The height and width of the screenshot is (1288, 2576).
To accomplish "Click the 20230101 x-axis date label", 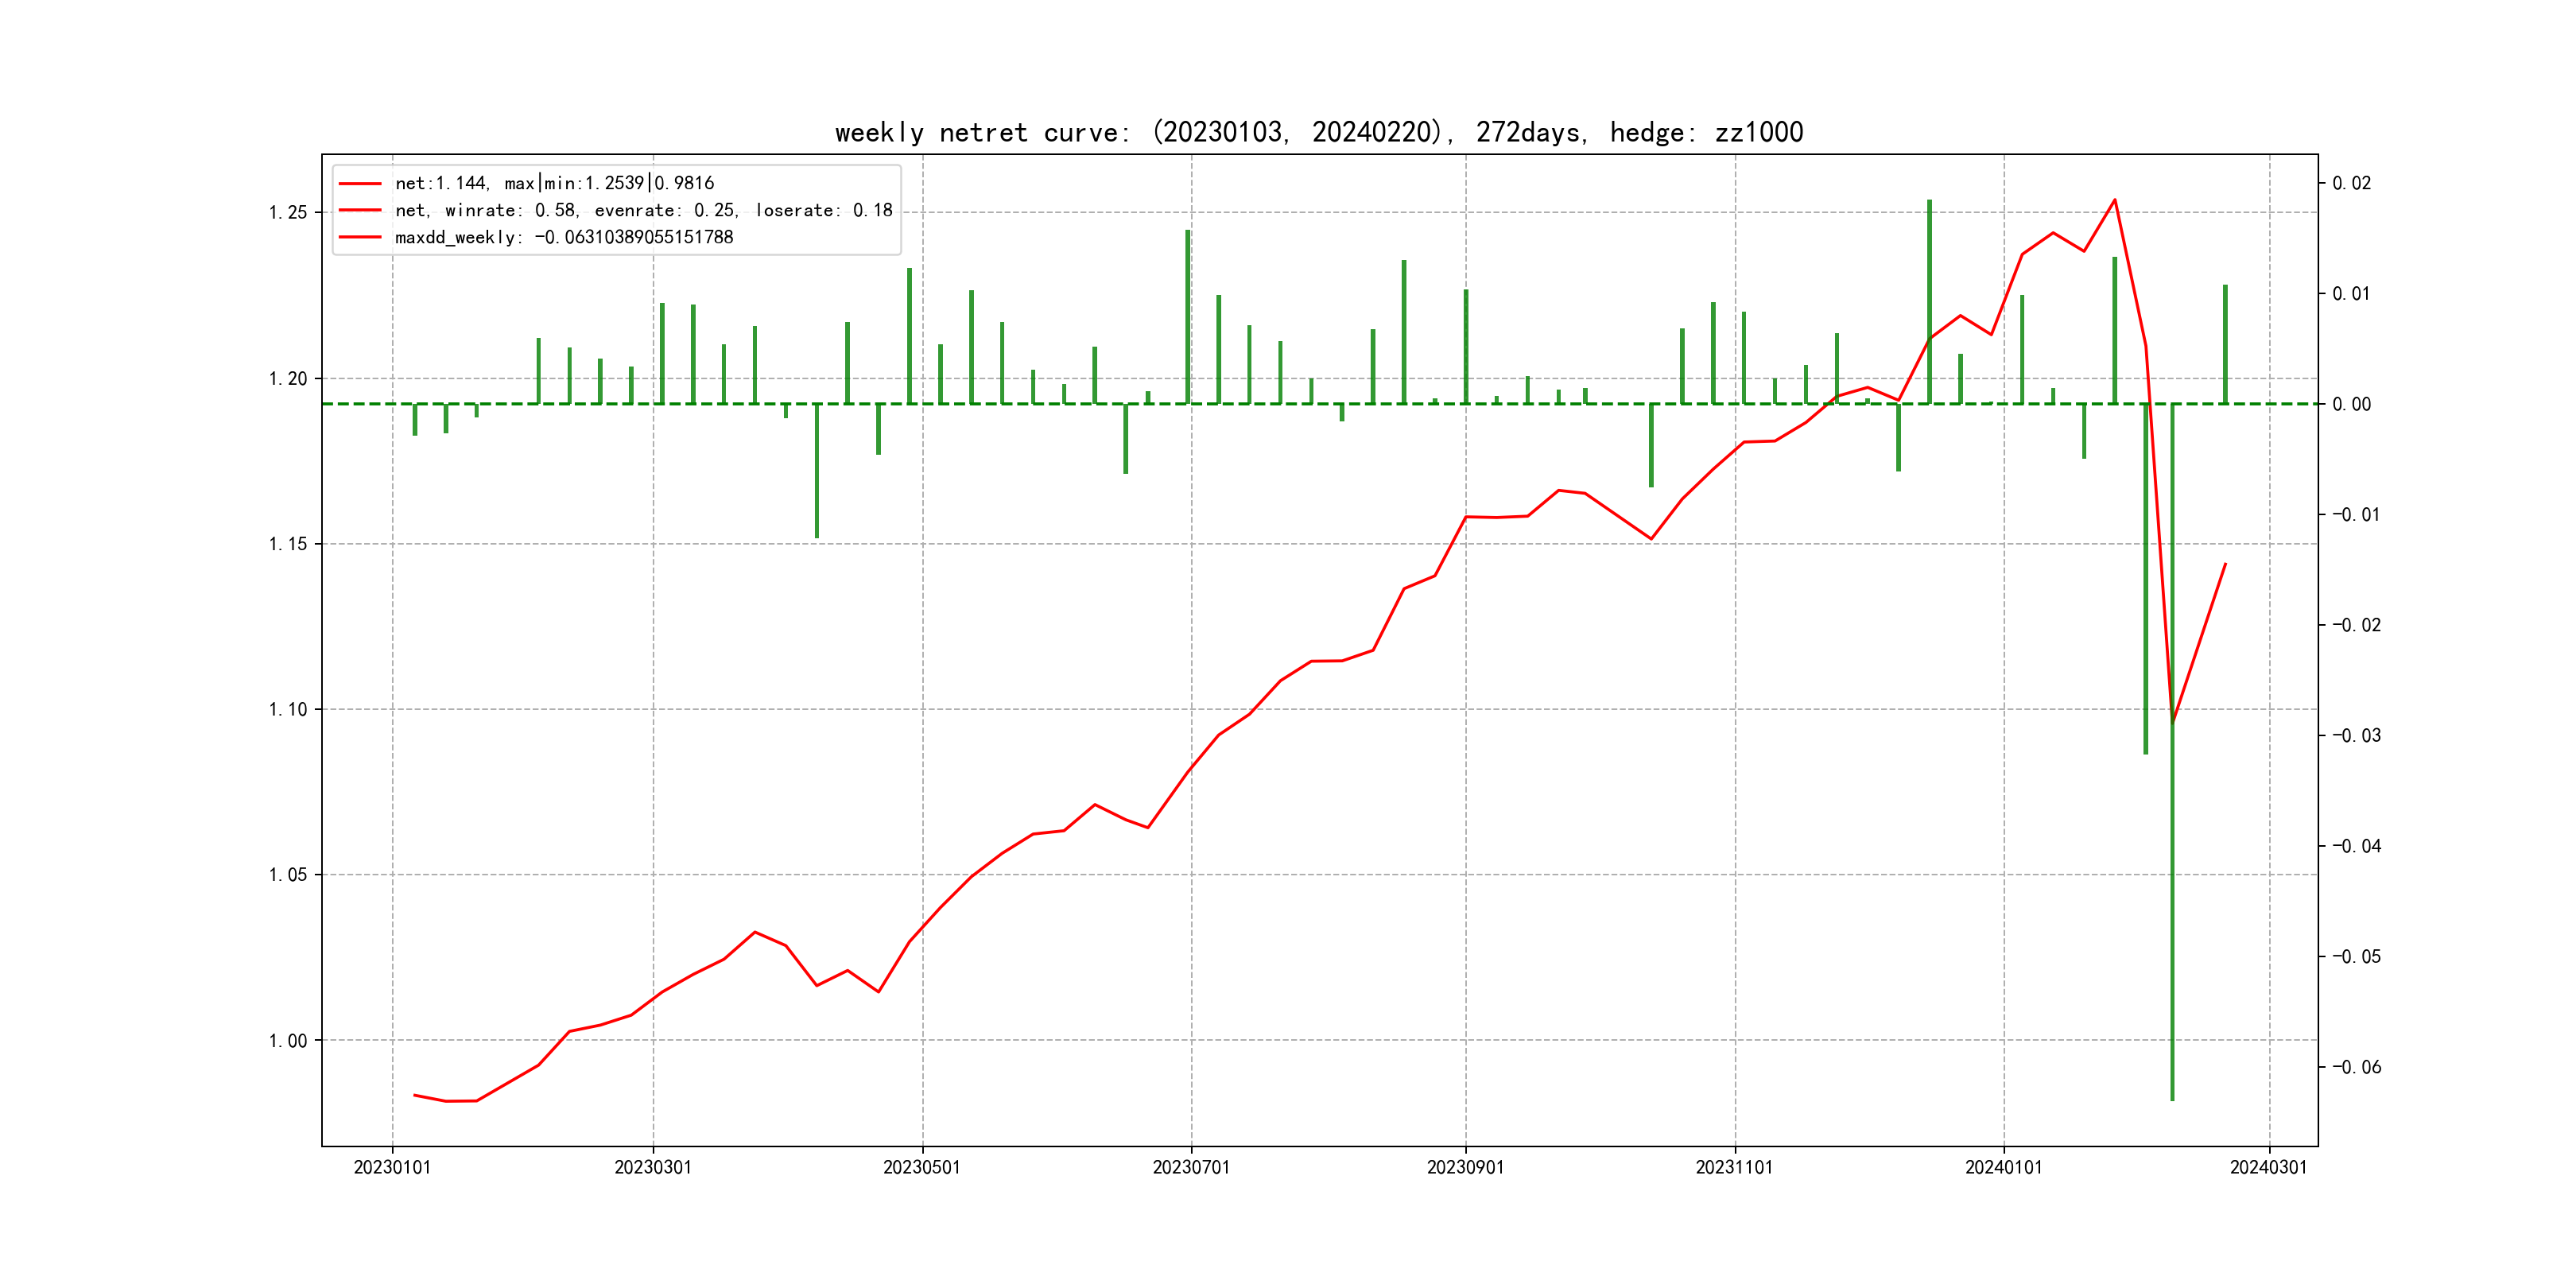I will [x=392, y=1167].
